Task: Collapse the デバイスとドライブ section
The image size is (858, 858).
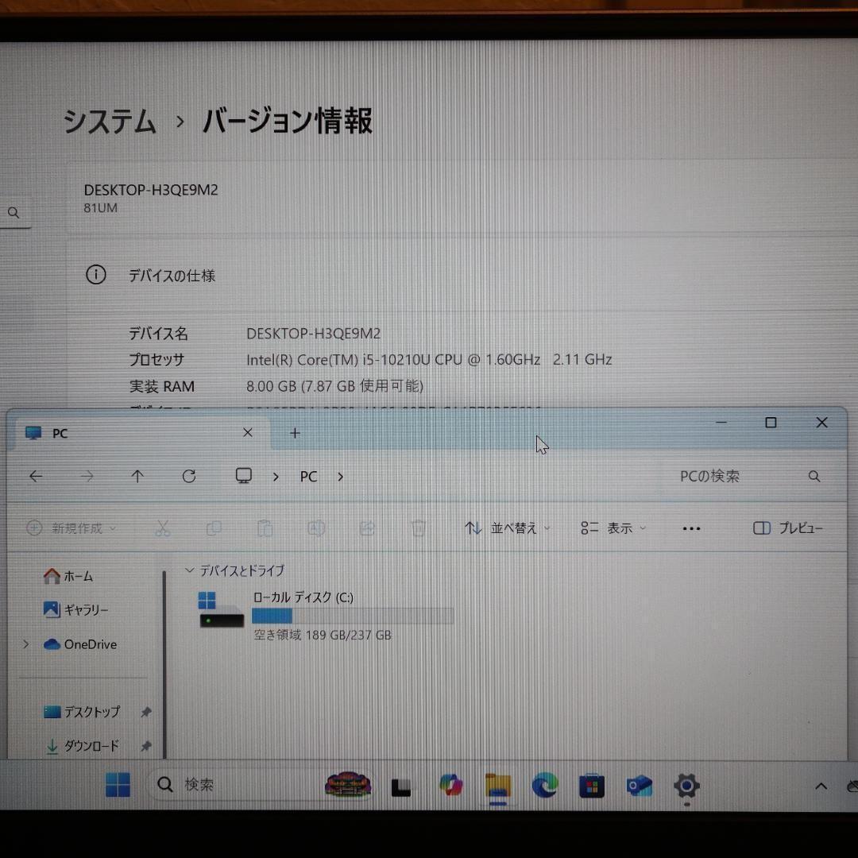Action: (x=189, y=570)
